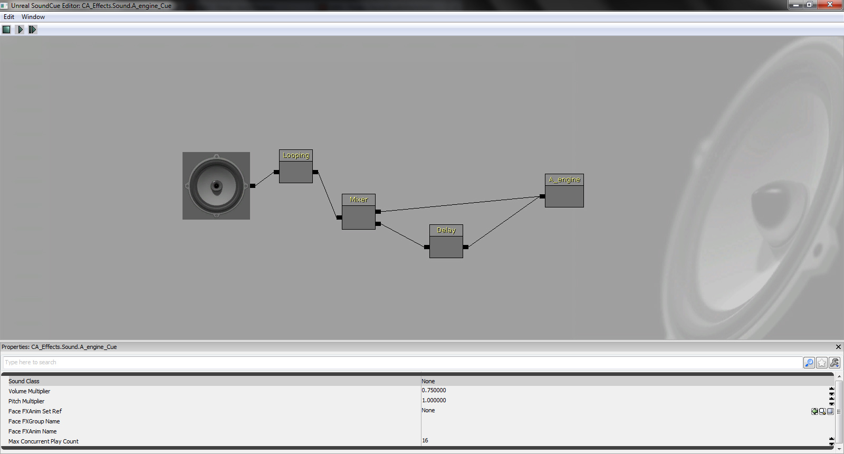Screen dimensions: 844x454
Task: Click the Delay node's left connector
Action: coord(427,247)
